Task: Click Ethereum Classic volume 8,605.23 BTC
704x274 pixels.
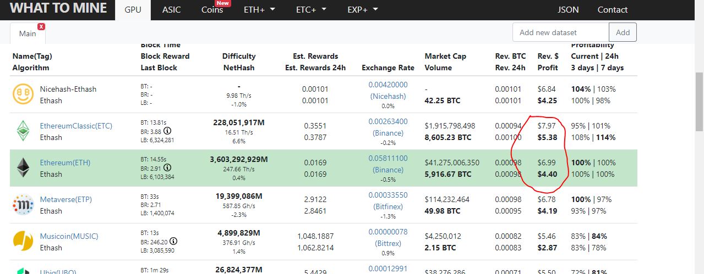Action: click(x=448, y=137)
